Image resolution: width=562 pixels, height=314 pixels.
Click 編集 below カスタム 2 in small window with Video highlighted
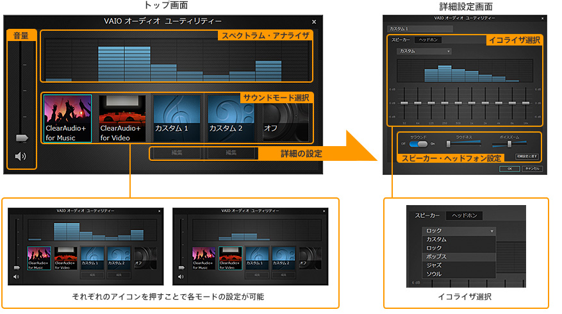pos(283,275)
